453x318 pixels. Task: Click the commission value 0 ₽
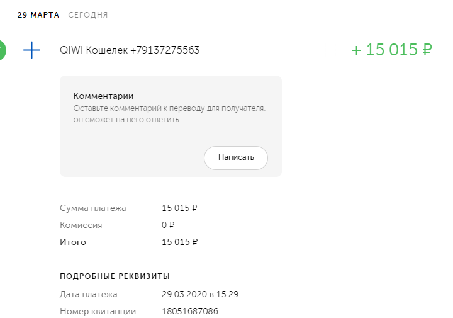click(168, 225)
